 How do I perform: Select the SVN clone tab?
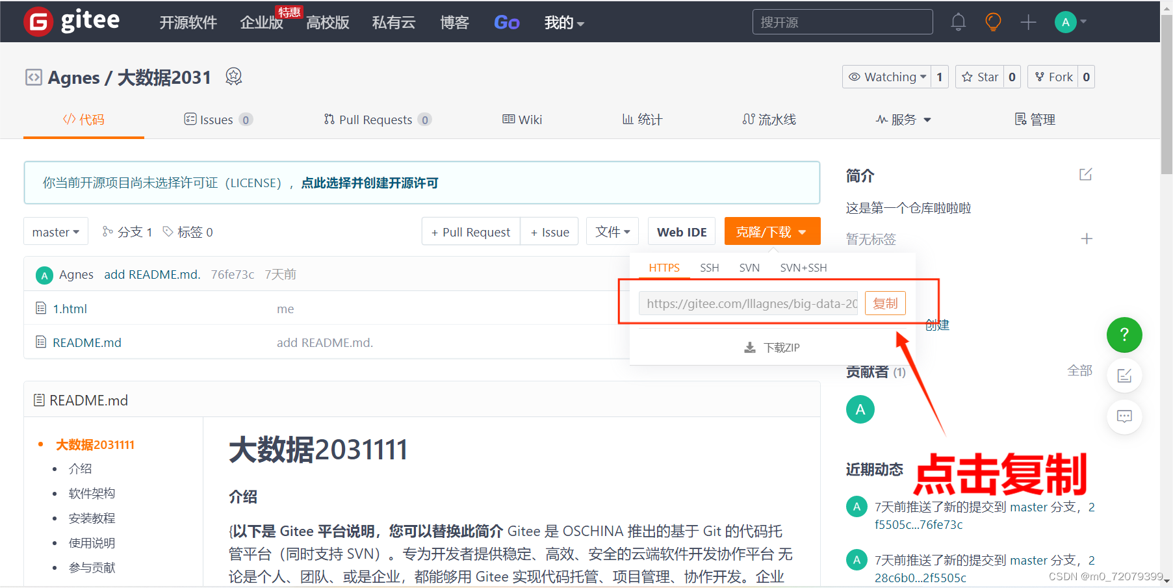(749, 268)
